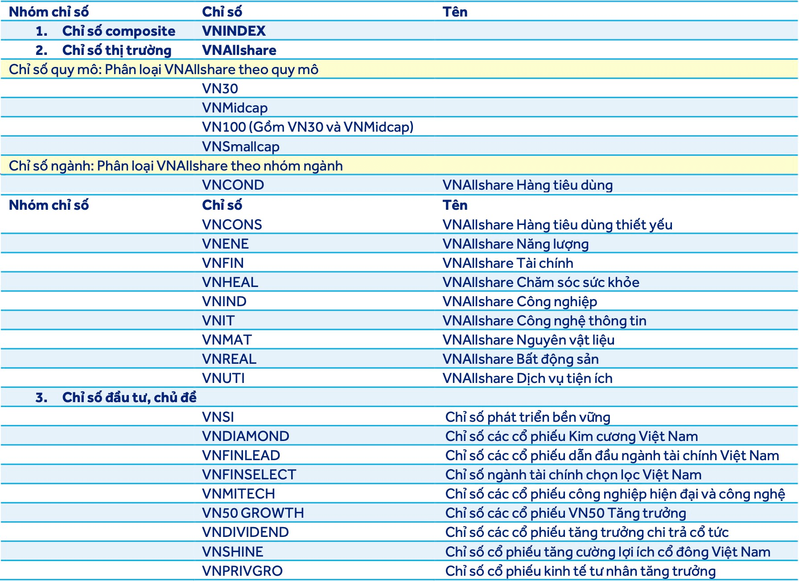Click the 'VNFIN' index code
This screenshot has width=799, height=582.
pos(223,263)
